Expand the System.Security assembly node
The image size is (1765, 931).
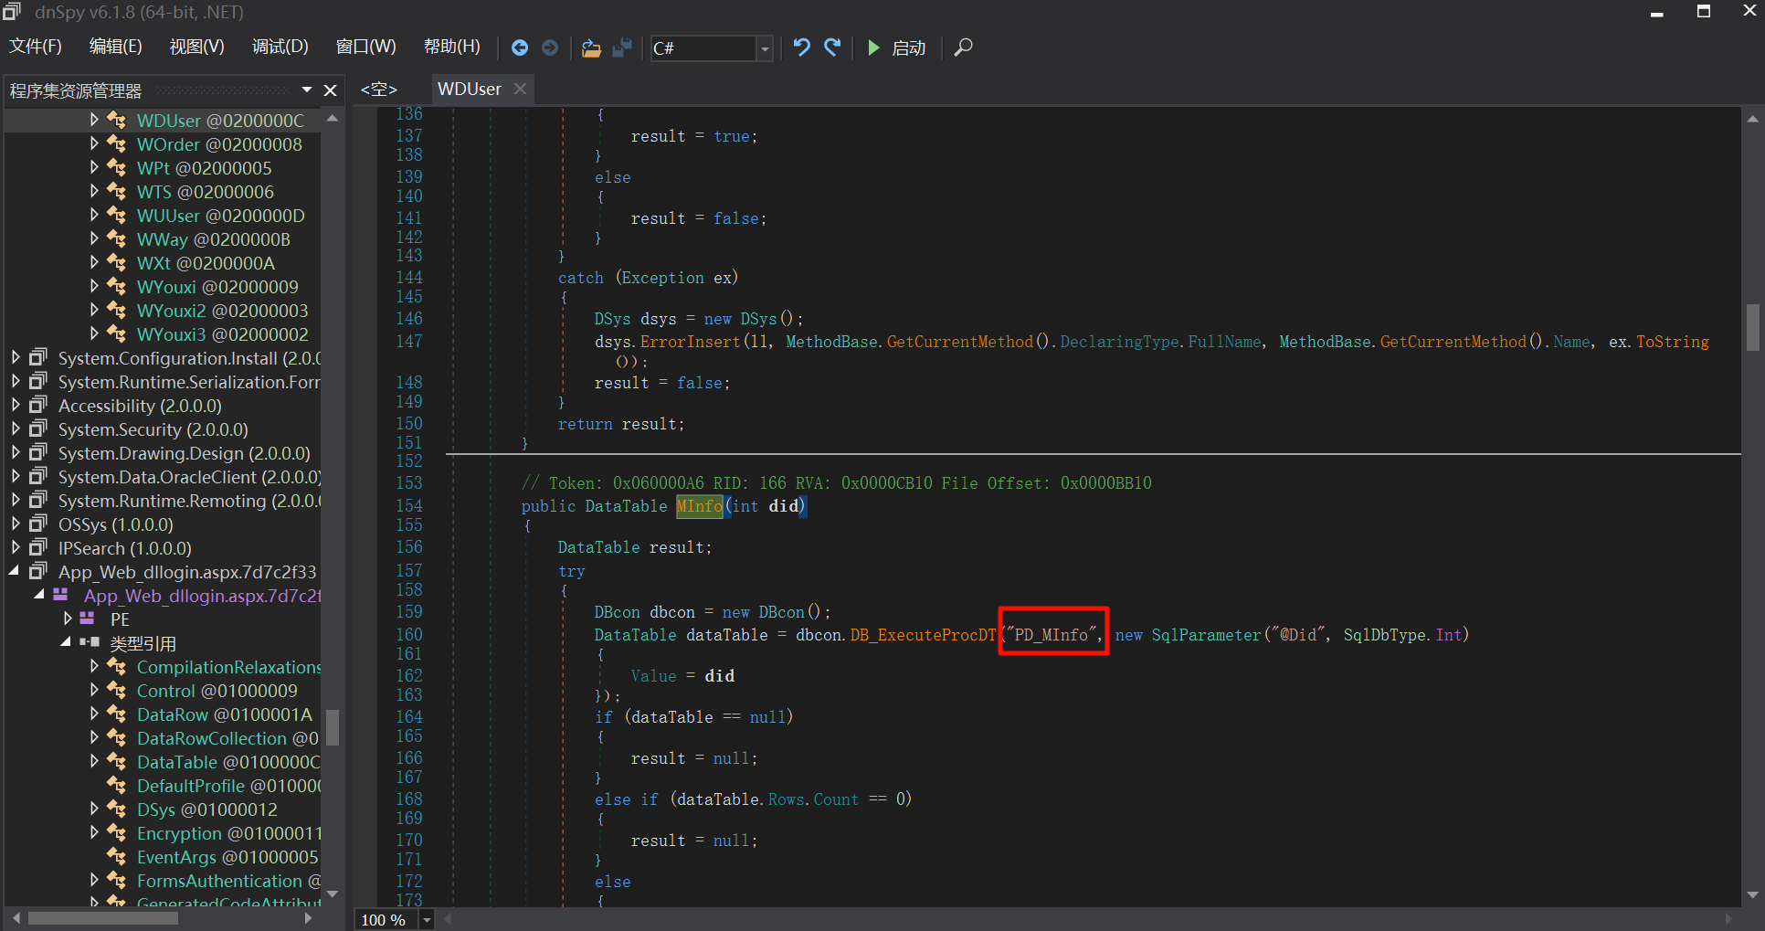pyautogui.click(x=15, y=428)
